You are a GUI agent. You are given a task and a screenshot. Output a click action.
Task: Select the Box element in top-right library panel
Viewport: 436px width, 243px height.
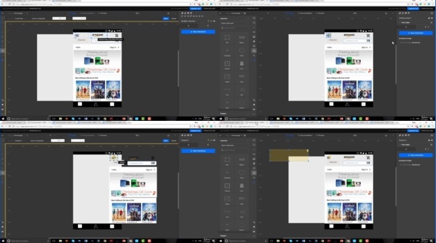pyautogui.click(x=227, y=38)
